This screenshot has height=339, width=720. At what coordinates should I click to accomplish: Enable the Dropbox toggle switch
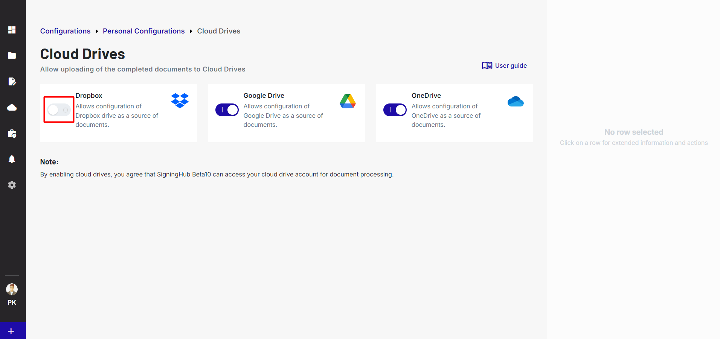(x=59, y=110)
